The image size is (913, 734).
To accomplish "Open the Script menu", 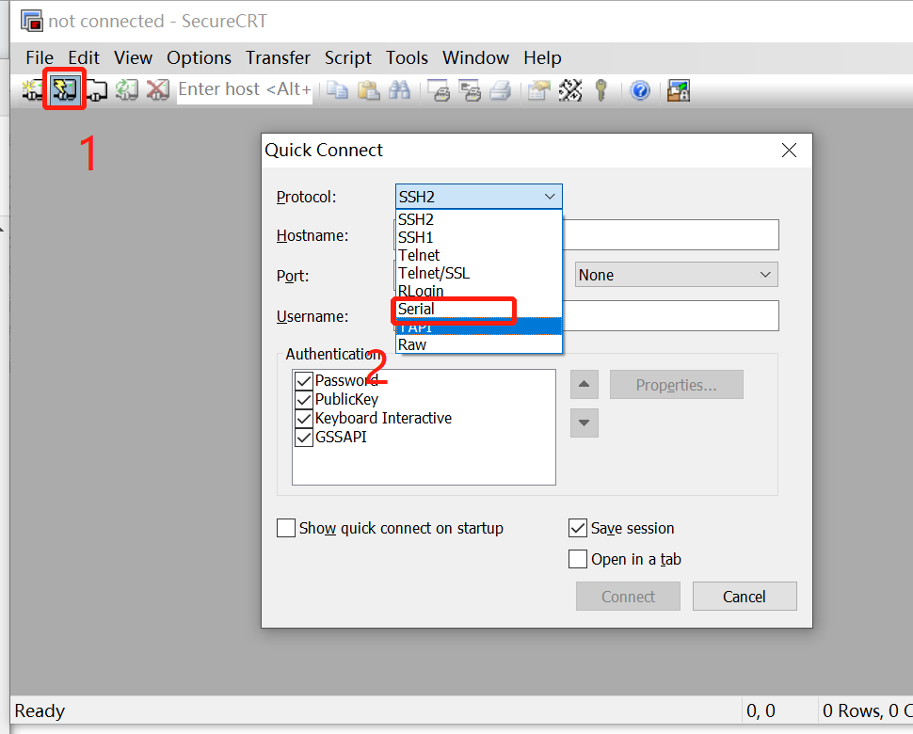I will tap(348, 57).
